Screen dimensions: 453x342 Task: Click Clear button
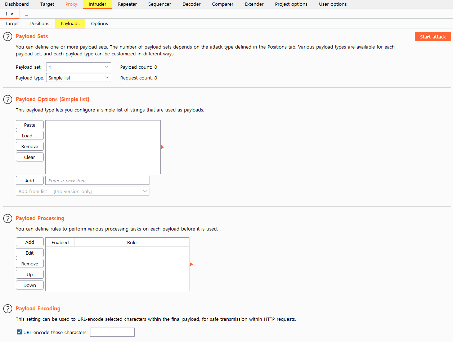tap(30, 157)
